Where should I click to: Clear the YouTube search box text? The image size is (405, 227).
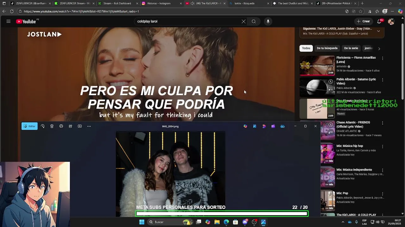[244, 21]
